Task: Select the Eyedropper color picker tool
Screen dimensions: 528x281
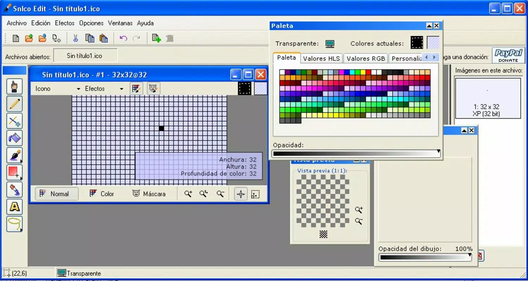Action: tap(14, 189)
